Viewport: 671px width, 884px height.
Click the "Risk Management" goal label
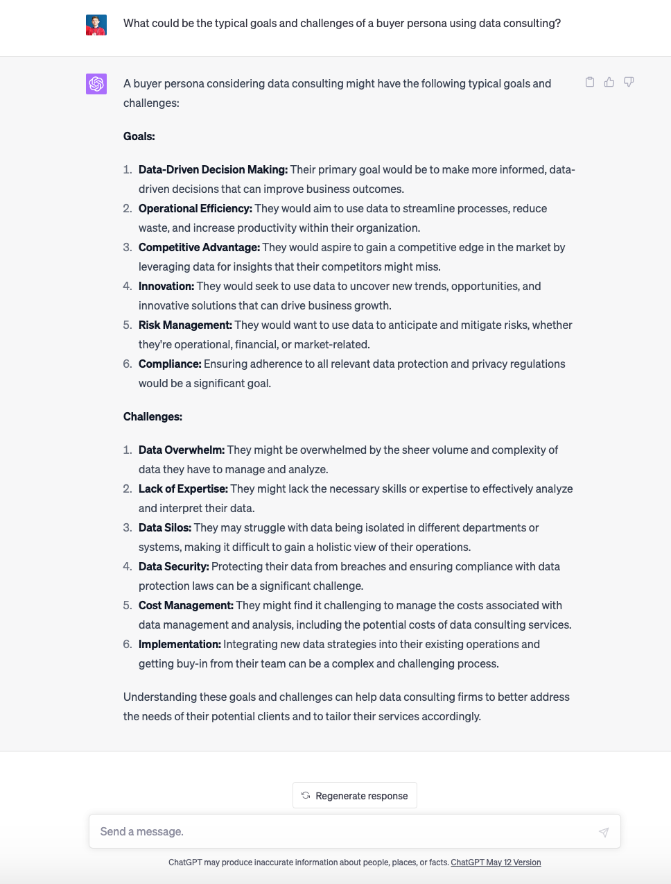185,325
